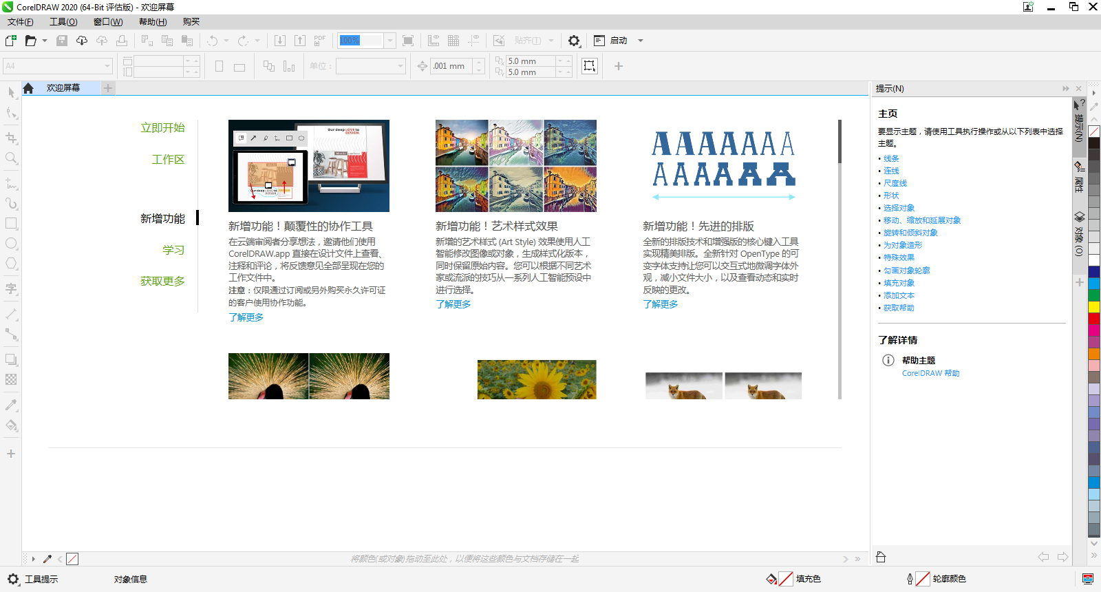This screenshot has height=592, width=1101.
Task: Select the Text tool
Action: coord(11,288)
